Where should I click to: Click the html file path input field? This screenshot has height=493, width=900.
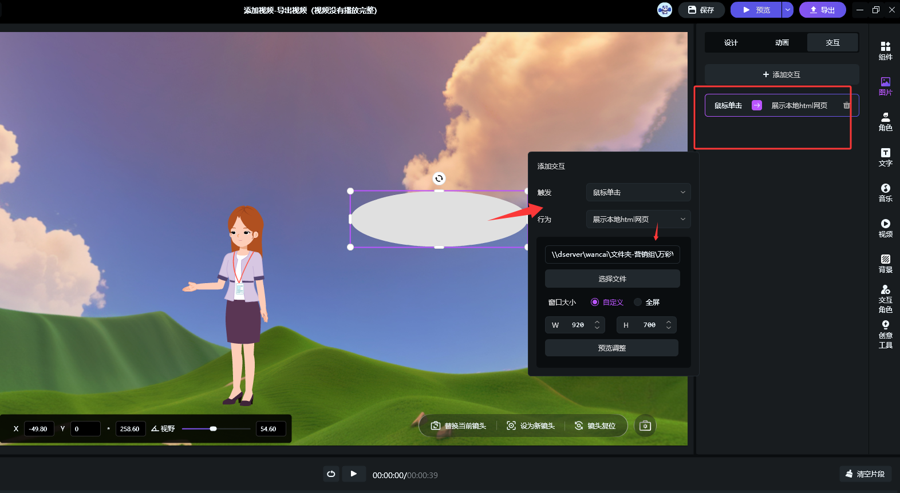(x=612, y=255)
